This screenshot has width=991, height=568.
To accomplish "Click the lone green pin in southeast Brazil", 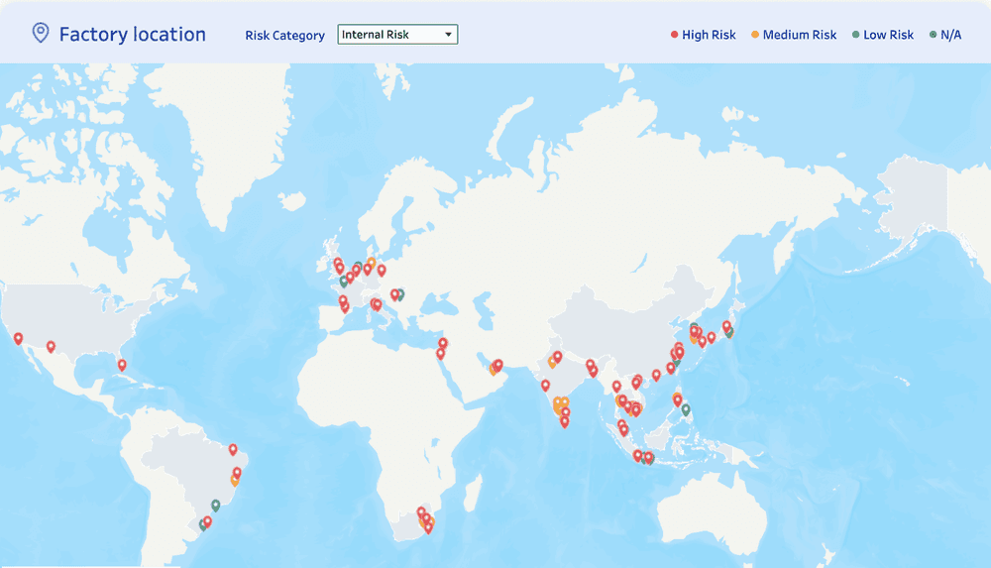I will (x=215, y=506).
